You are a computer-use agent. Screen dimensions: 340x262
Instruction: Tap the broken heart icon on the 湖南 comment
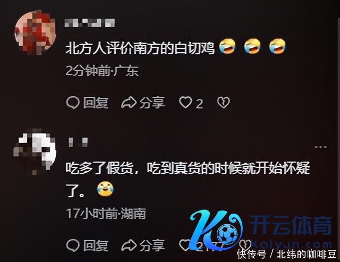tap(245, 244)
